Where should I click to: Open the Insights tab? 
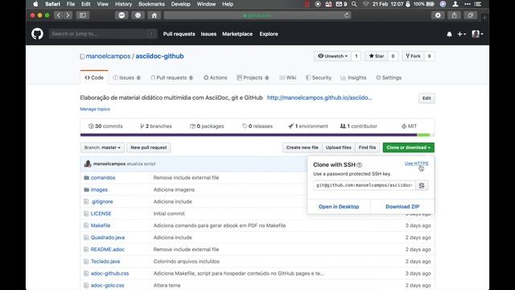(x=353, y=78)
